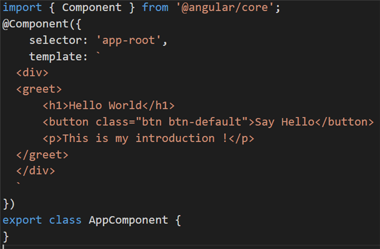Click the closing greet tag
This screenshot has width=380, height=249.
42,155
